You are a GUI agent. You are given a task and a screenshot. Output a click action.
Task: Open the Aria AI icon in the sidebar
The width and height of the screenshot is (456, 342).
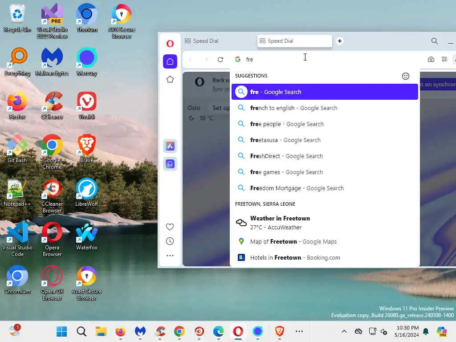click(x=170, y=146)
